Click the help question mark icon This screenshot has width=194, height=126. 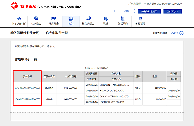pos(181,33)
